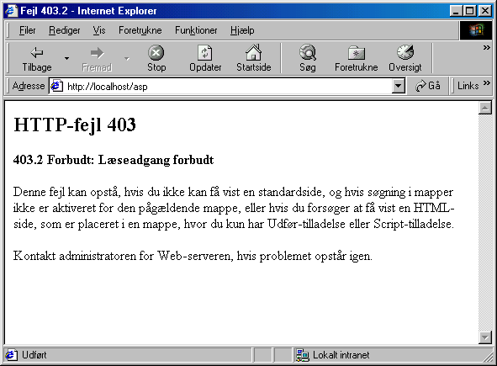This screenshot has height=366, width=497.
Task: Go to the Startside home icon
Action: 254,52
